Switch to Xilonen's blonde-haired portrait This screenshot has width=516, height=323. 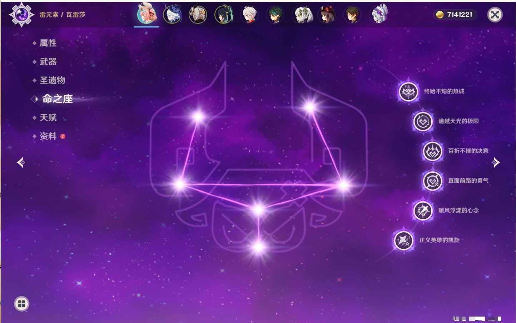tap(198, 15)
